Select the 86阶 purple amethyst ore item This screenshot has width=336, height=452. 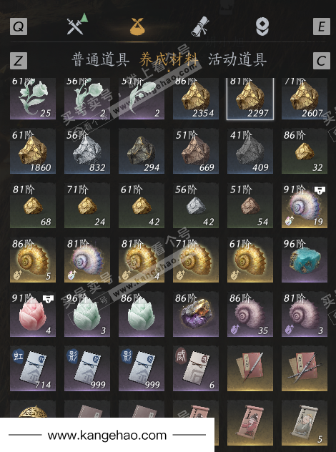pos(196,314)
